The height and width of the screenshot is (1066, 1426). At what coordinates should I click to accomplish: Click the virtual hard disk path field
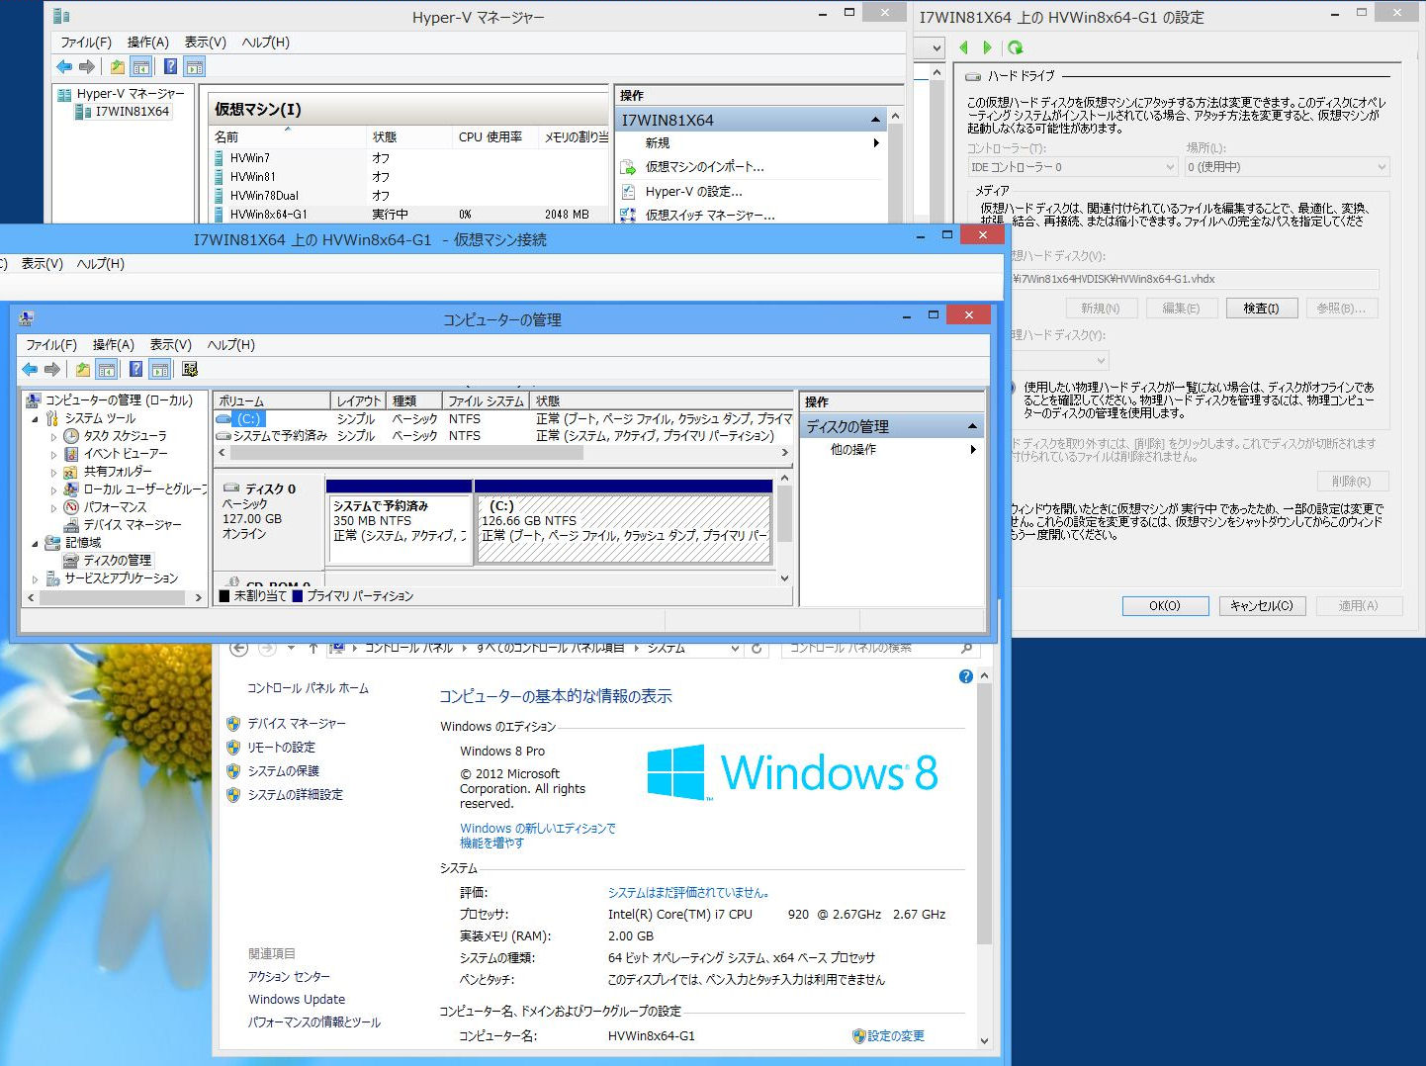pos(1194,279)
